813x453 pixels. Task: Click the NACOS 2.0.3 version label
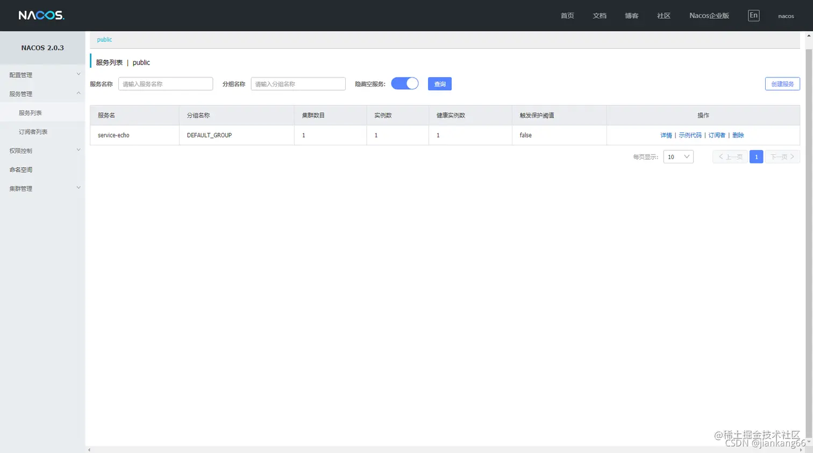coord(42,48)
